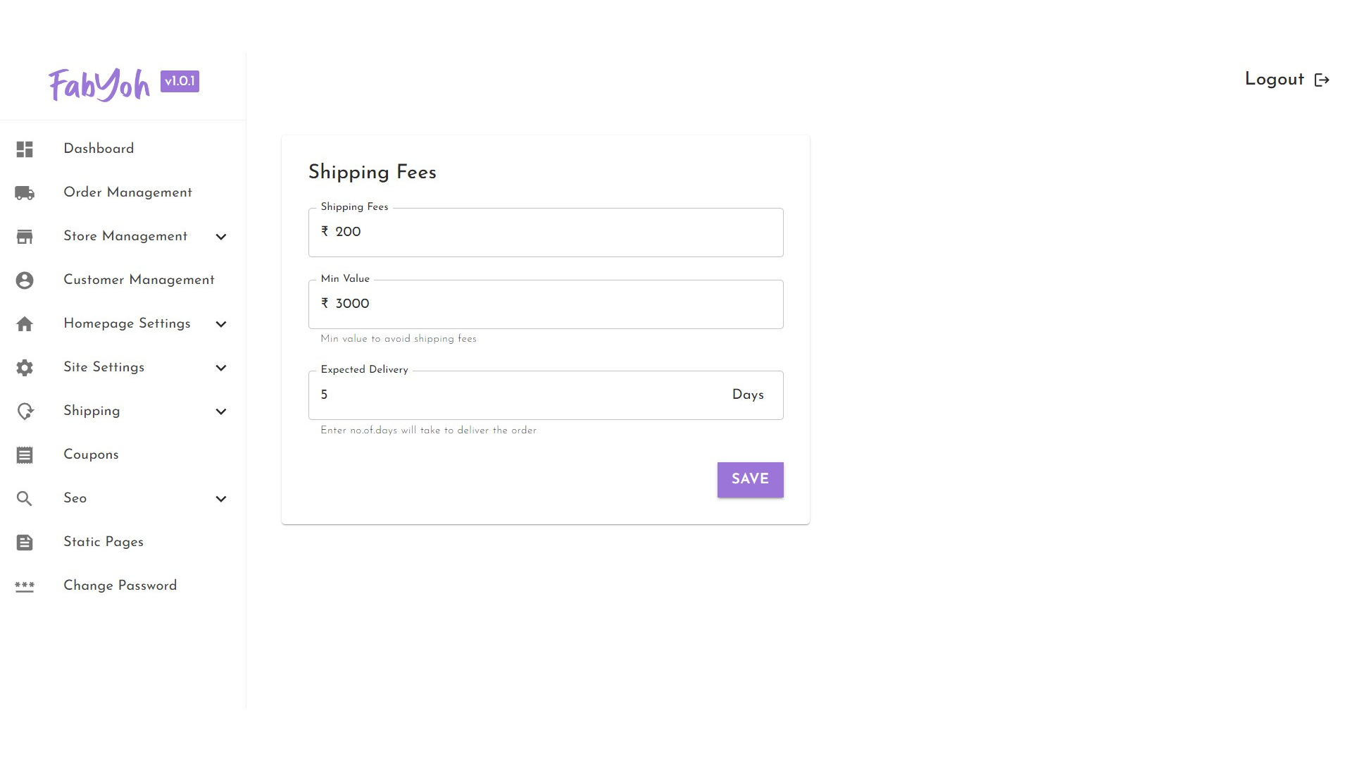
Task: Expand the Shipping submenu chevron
Action: point(221,412)
